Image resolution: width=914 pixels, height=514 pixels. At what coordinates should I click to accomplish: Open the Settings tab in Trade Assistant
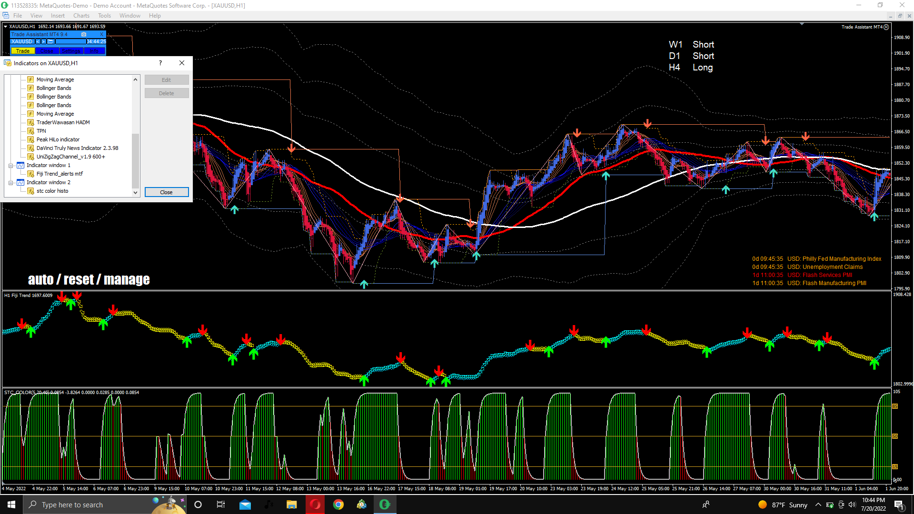pyautogui.click(x=71, y=51)
